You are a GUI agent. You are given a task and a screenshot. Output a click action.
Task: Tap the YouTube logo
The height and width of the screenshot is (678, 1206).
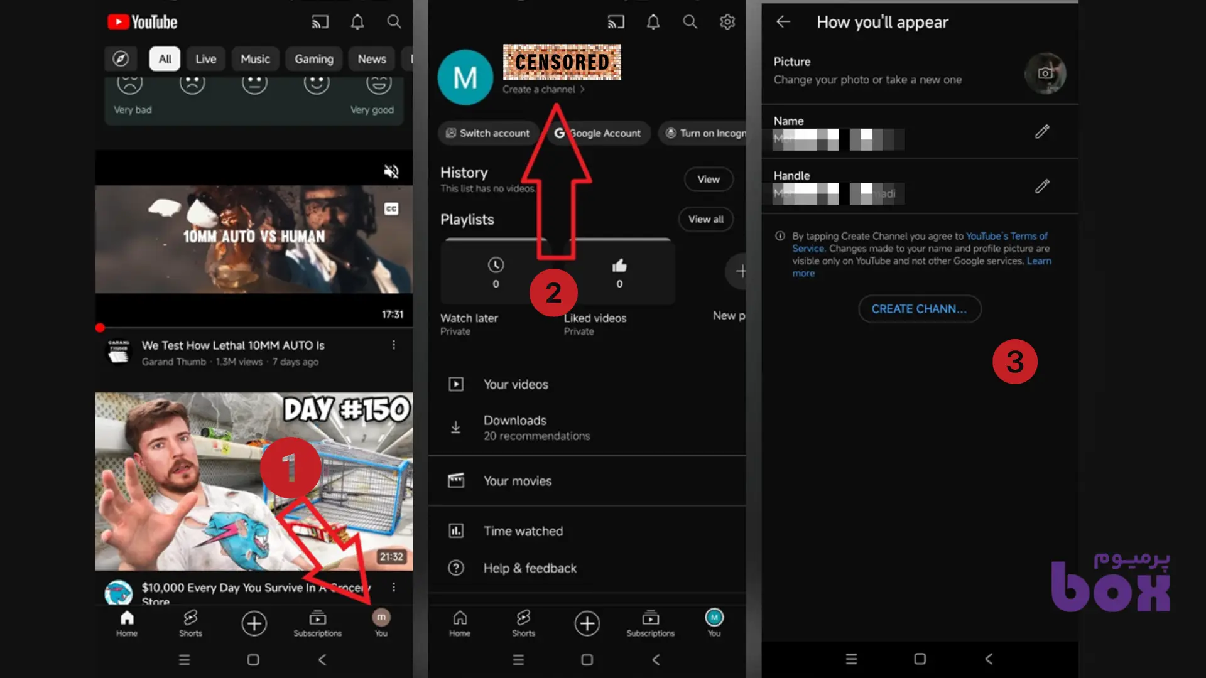click(143, 23)
